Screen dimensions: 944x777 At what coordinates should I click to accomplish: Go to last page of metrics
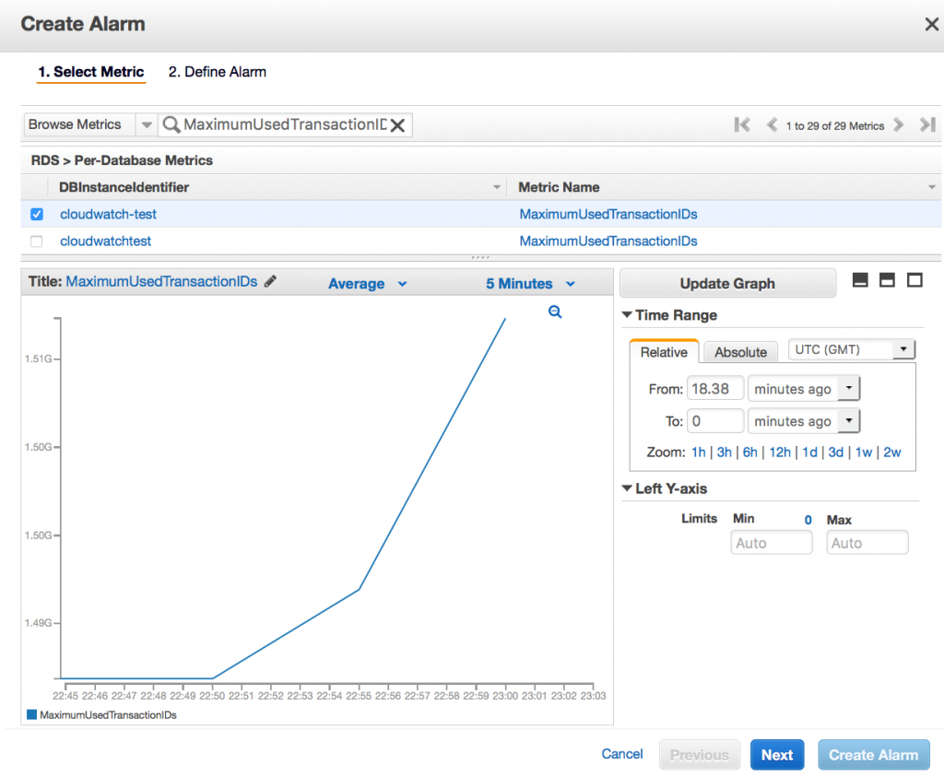[x=927, y=124]
